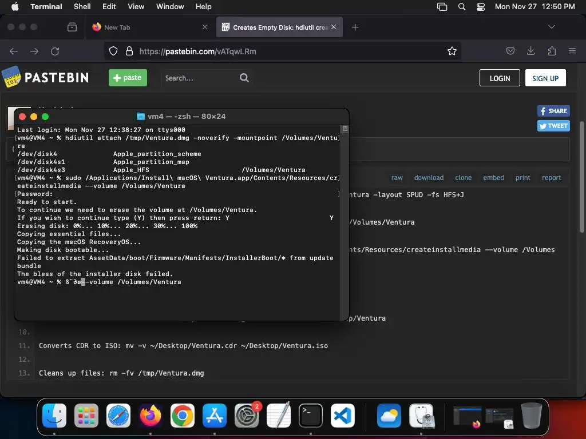586x439 pixels.
Task: Click line 13 Cleans up files text
Action: [x=121, y=373]
